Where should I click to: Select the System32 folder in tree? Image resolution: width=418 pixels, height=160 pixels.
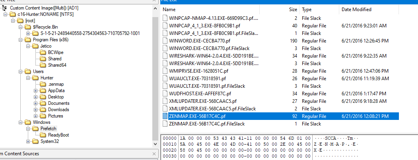50,141
